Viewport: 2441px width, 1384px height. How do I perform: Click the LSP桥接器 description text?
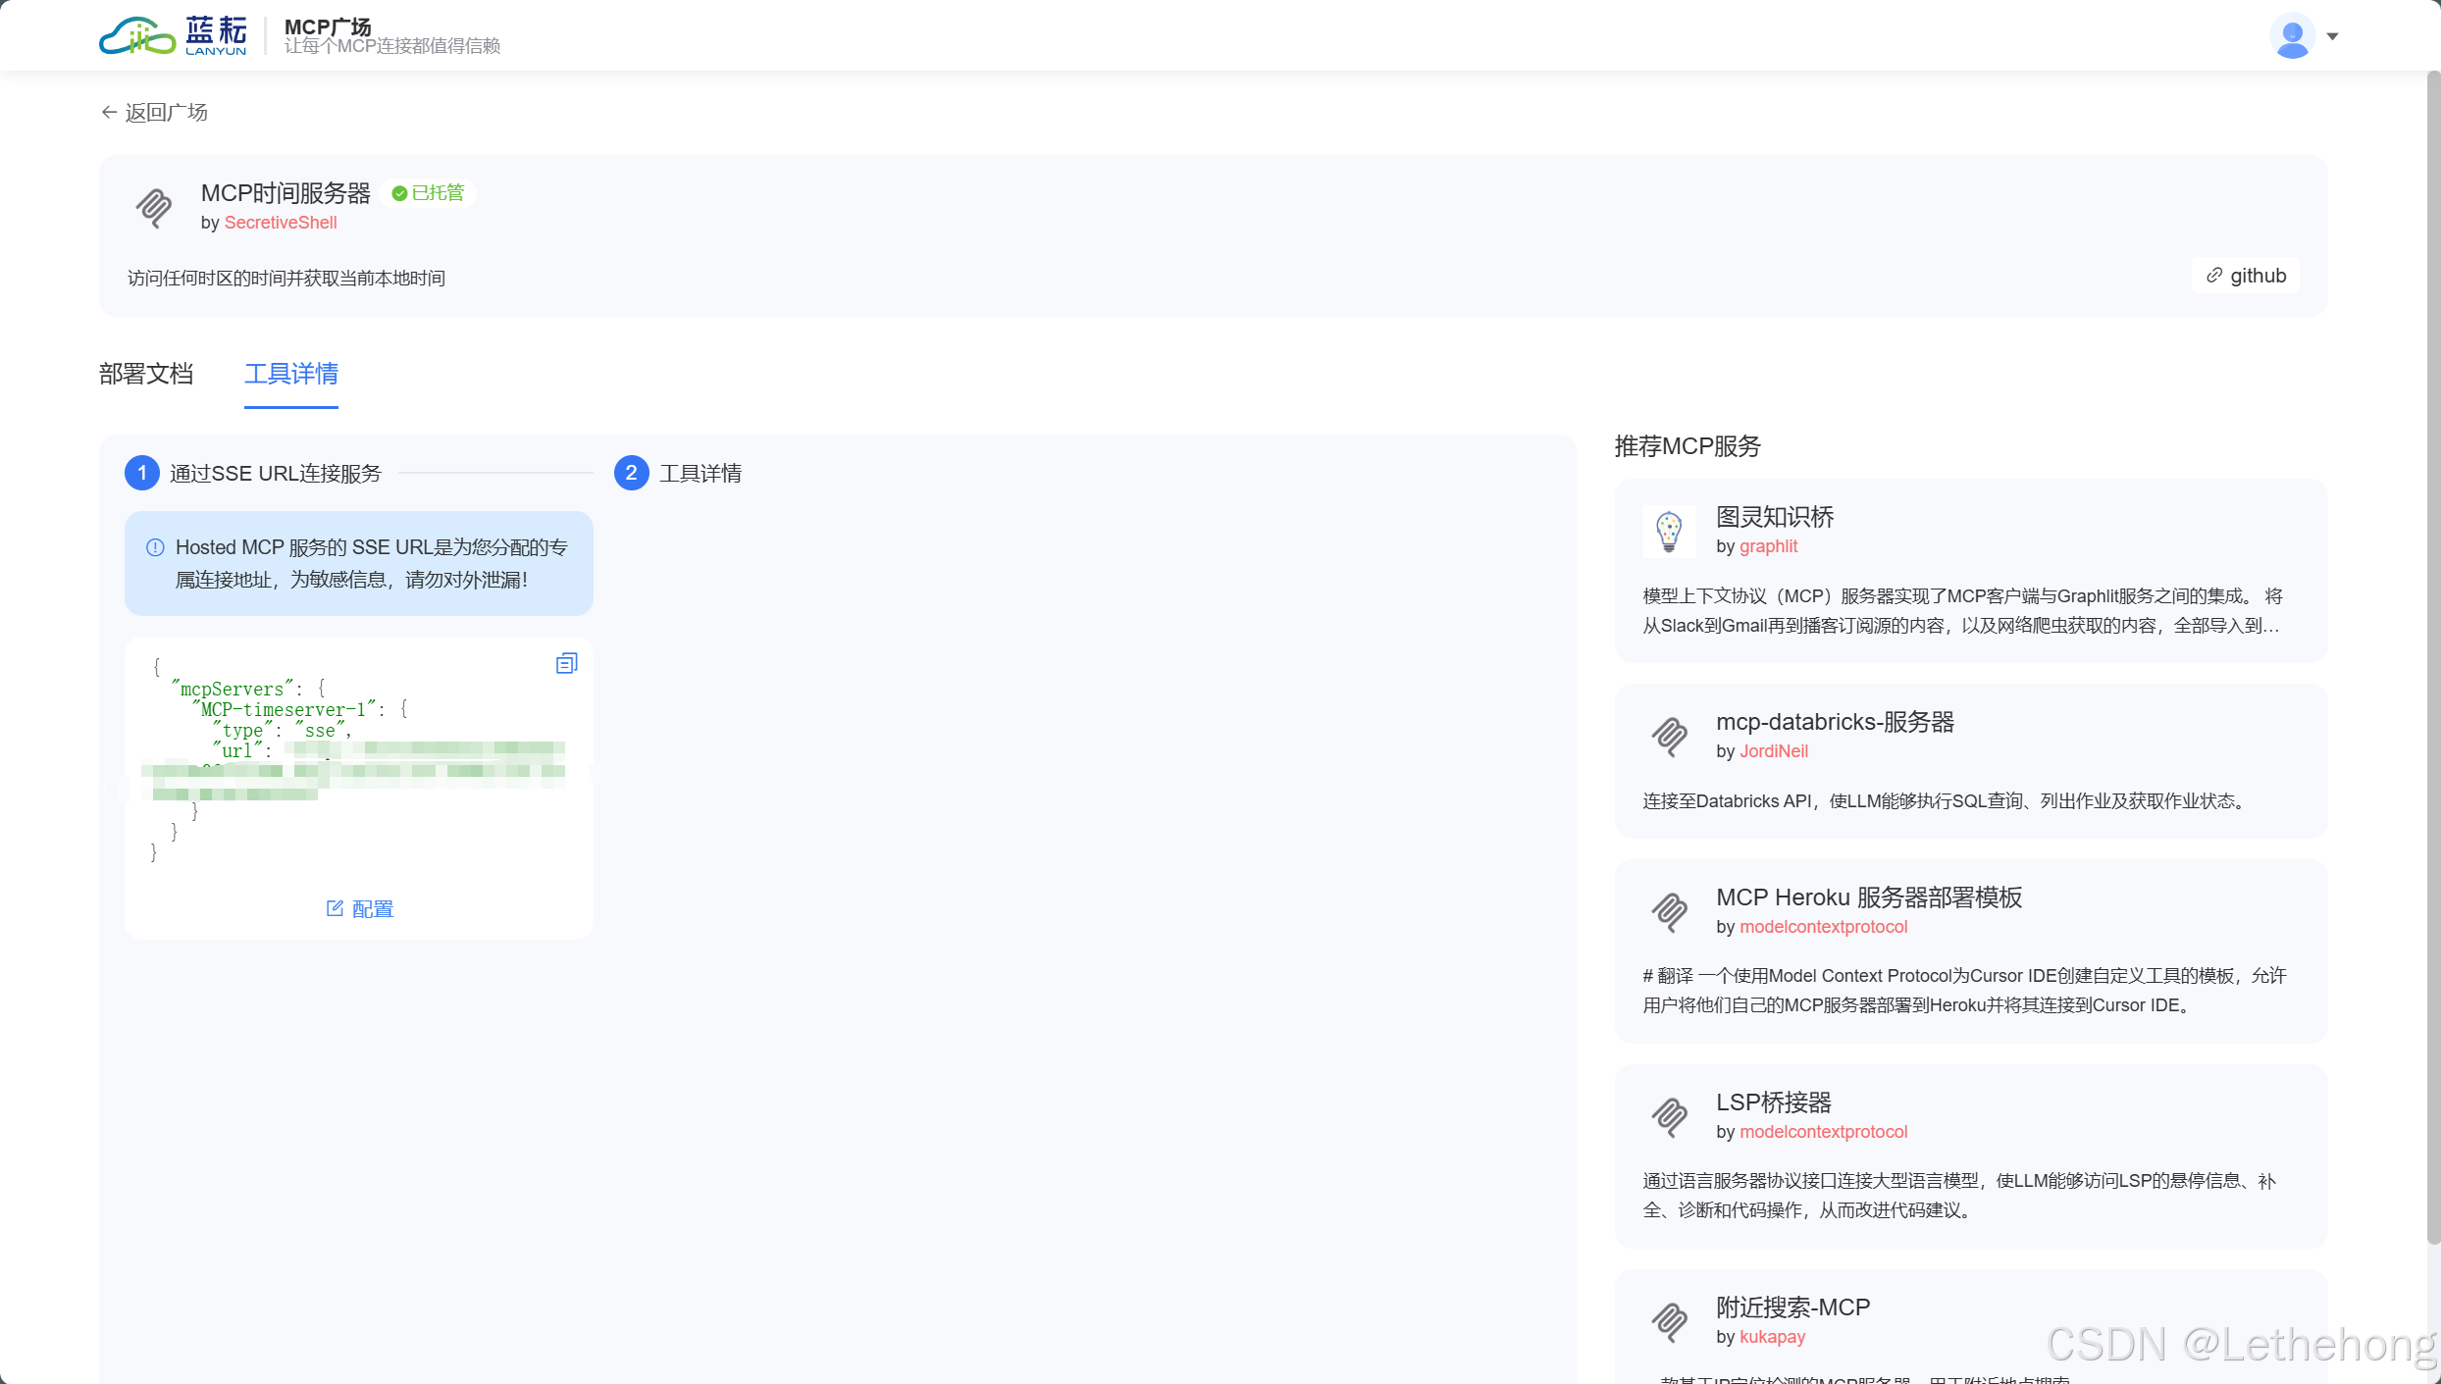coord(1959,1196)
